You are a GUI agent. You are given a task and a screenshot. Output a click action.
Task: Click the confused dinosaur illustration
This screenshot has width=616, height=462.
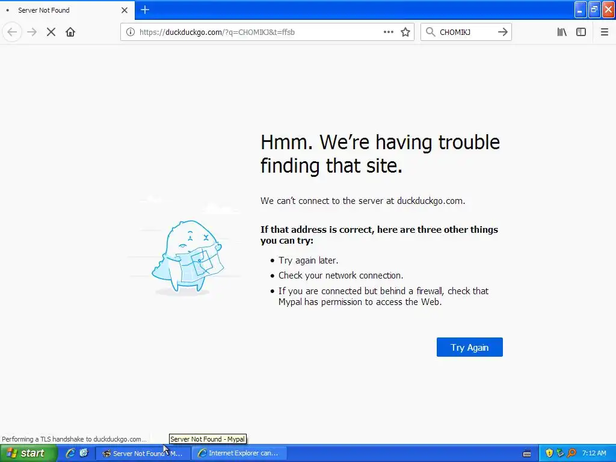tap(188, 257)
